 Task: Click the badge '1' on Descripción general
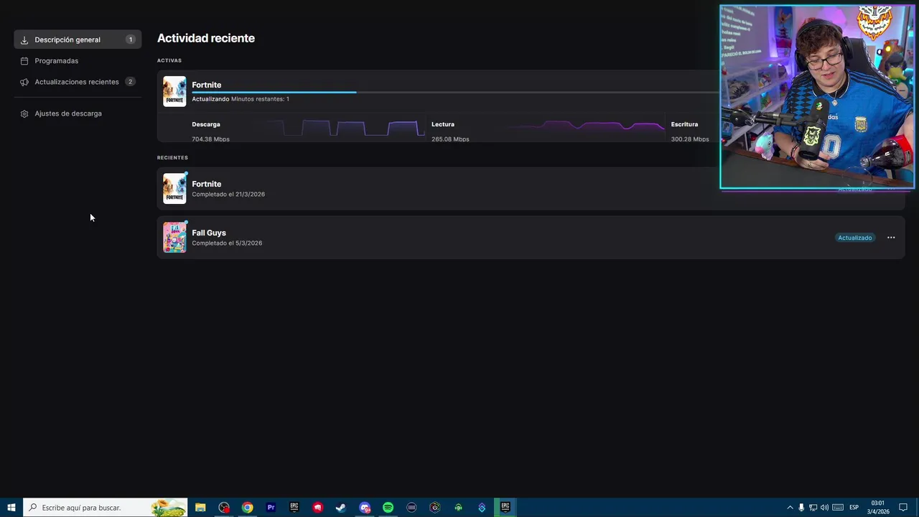click(130, 39)
